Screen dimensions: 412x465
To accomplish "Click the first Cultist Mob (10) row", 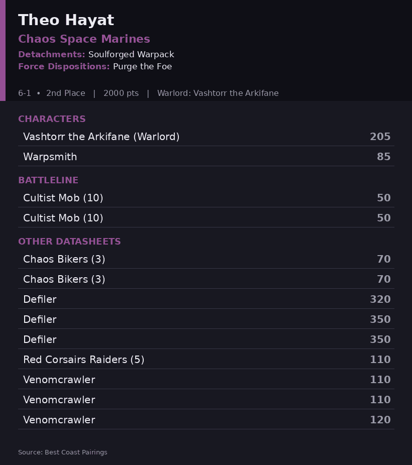I will (206, 197).
